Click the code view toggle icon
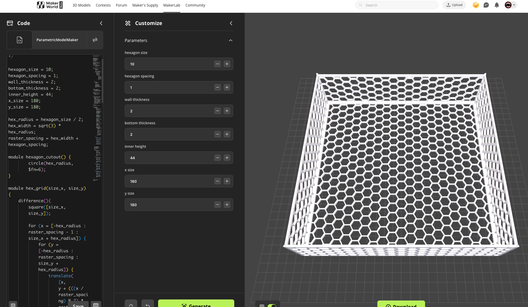The width and height of the screenshot is (528, 307). tap(96, 304)
